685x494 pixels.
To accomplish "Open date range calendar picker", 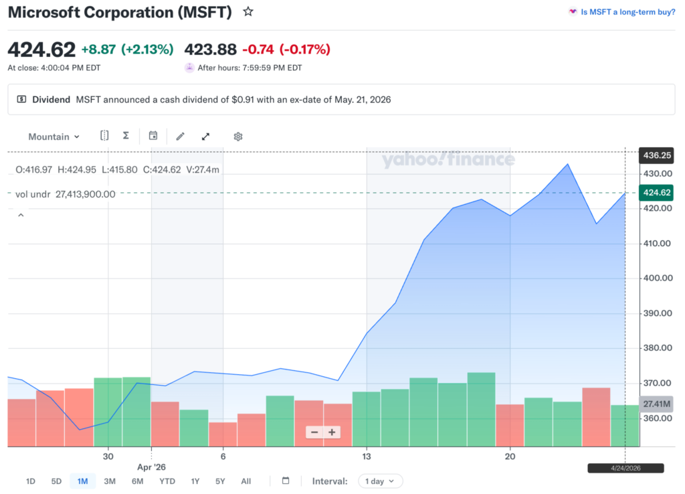I will tap(286, 481).
